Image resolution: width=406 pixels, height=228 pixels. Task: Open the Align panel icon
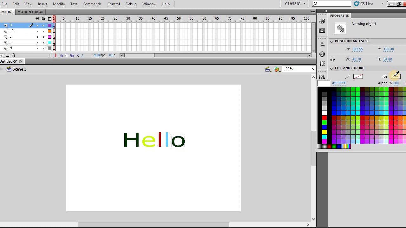322,45
